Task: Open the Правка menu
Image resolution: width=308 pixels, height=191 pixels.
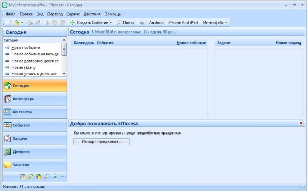Action: 26,14
